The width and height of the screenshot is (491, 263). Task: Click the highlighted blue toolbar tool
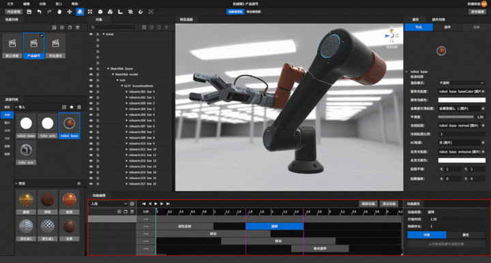(x=80, y=12)
